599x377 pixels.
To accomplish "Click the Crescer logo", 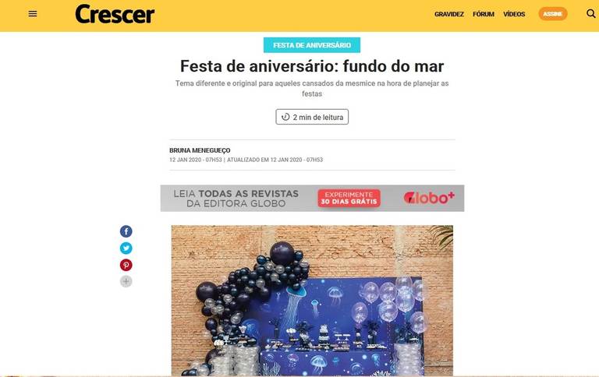I will tap(115, 14).
